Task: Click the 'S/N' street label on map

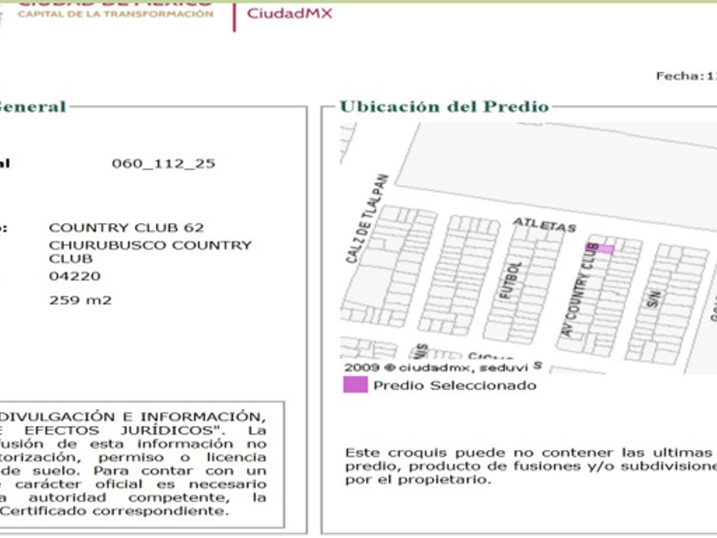Action: point(655,299)
